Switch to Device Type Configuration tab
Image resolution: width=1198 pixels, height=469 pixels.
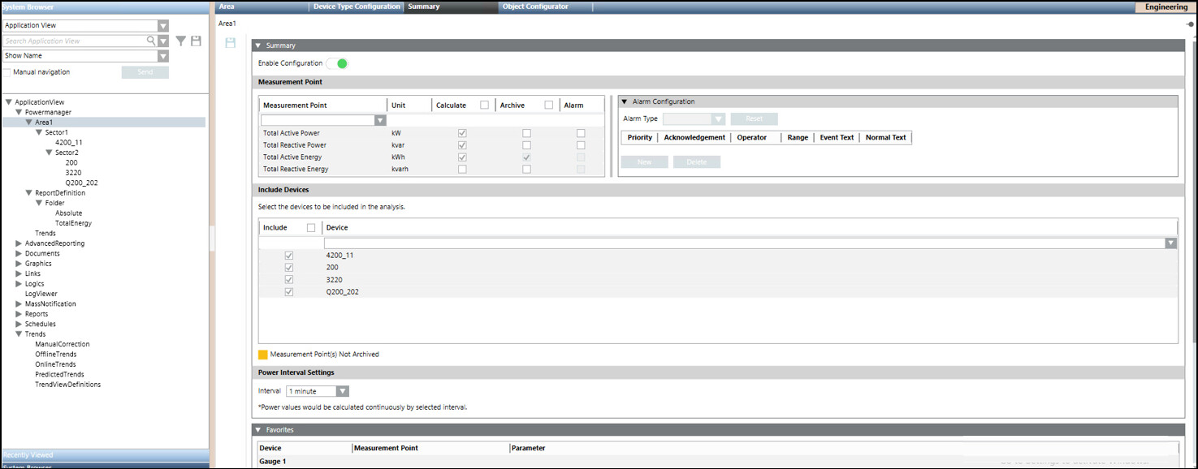pyautogui.click(x=357, y=6)
